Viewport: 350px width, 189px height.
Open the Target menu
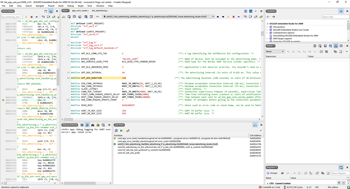click(x=80, y=6)
